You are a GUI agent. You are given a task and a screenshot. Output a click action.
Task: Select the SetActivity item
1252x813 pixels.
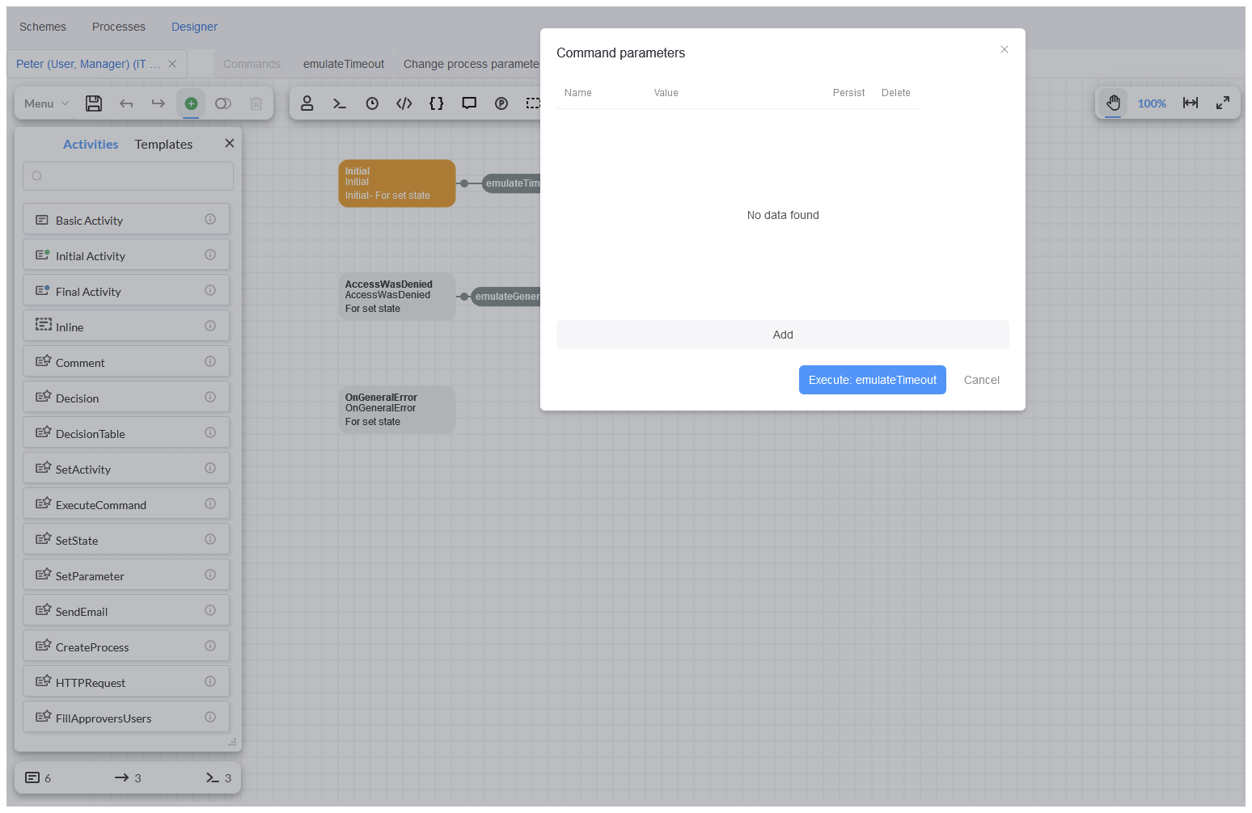click(126, 469)
